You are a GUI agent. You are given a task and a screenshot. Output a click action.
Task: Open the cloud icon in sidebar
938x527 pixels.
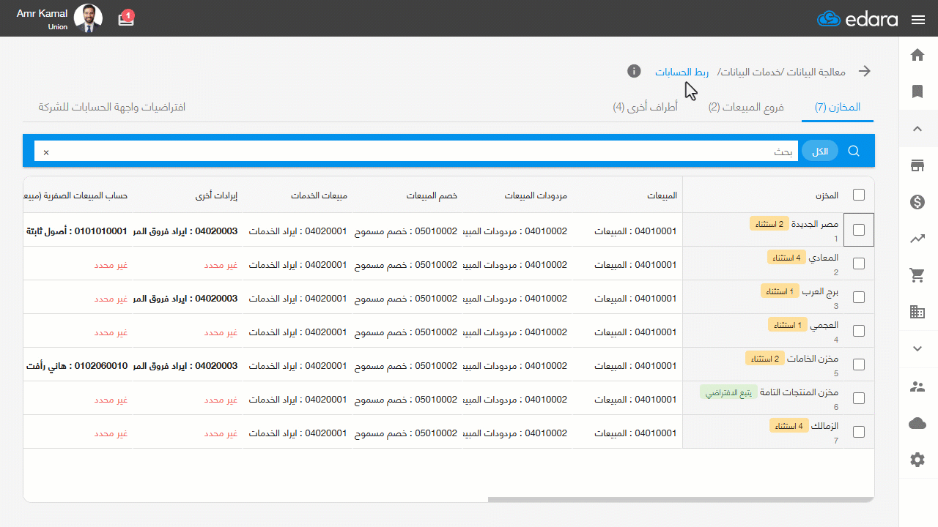[917, 423]
